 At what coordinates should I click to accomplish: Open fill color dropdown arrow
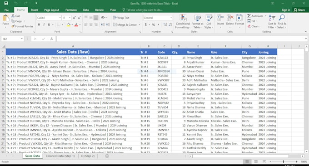[x=72, y=25]
